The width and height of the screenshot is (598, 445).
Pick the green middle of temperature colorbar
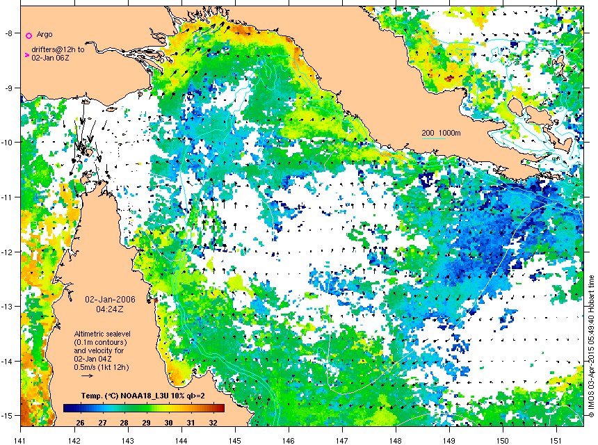pos(144,408)
